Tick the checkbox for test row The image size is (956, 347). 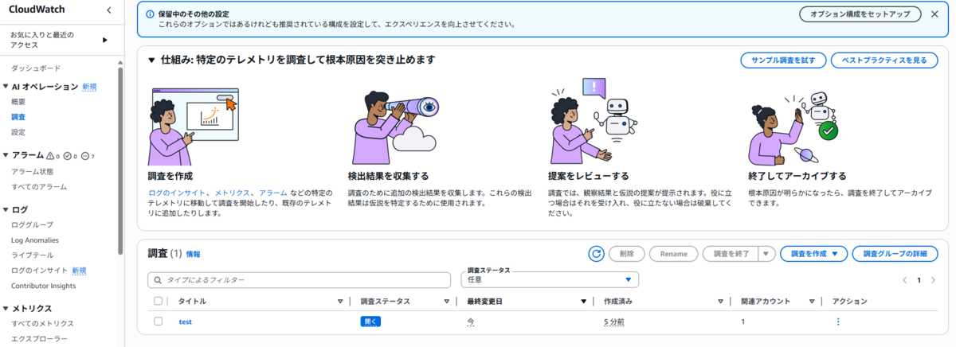coord(158,322)
